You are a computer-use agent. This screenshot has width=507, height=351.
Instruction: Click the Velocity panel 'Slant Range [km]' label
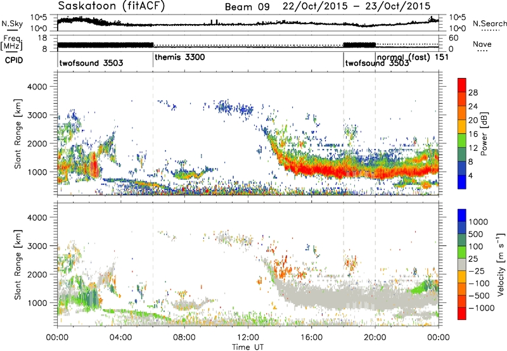pos(18,265)
